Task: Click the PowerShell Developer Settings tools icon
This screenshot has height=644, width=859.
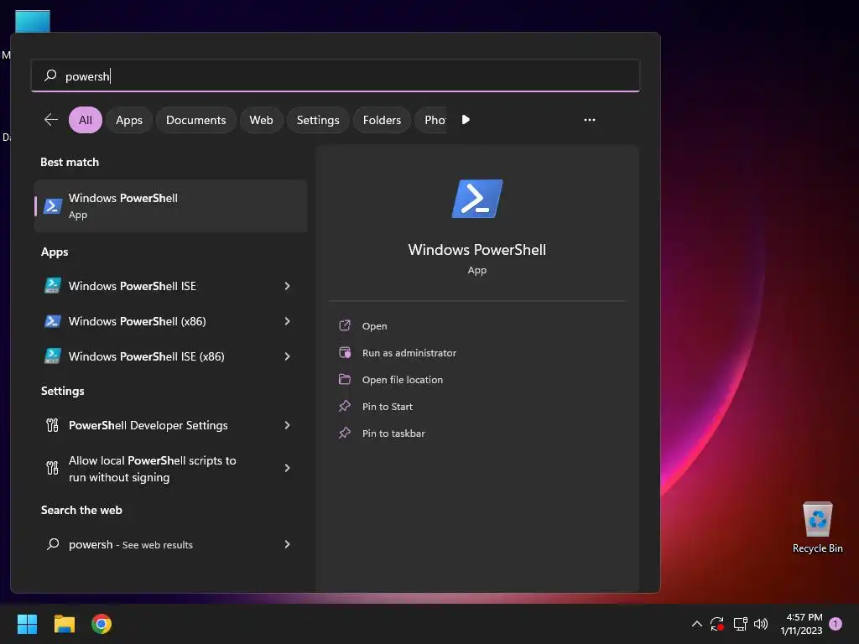Action: click(53, 425)
